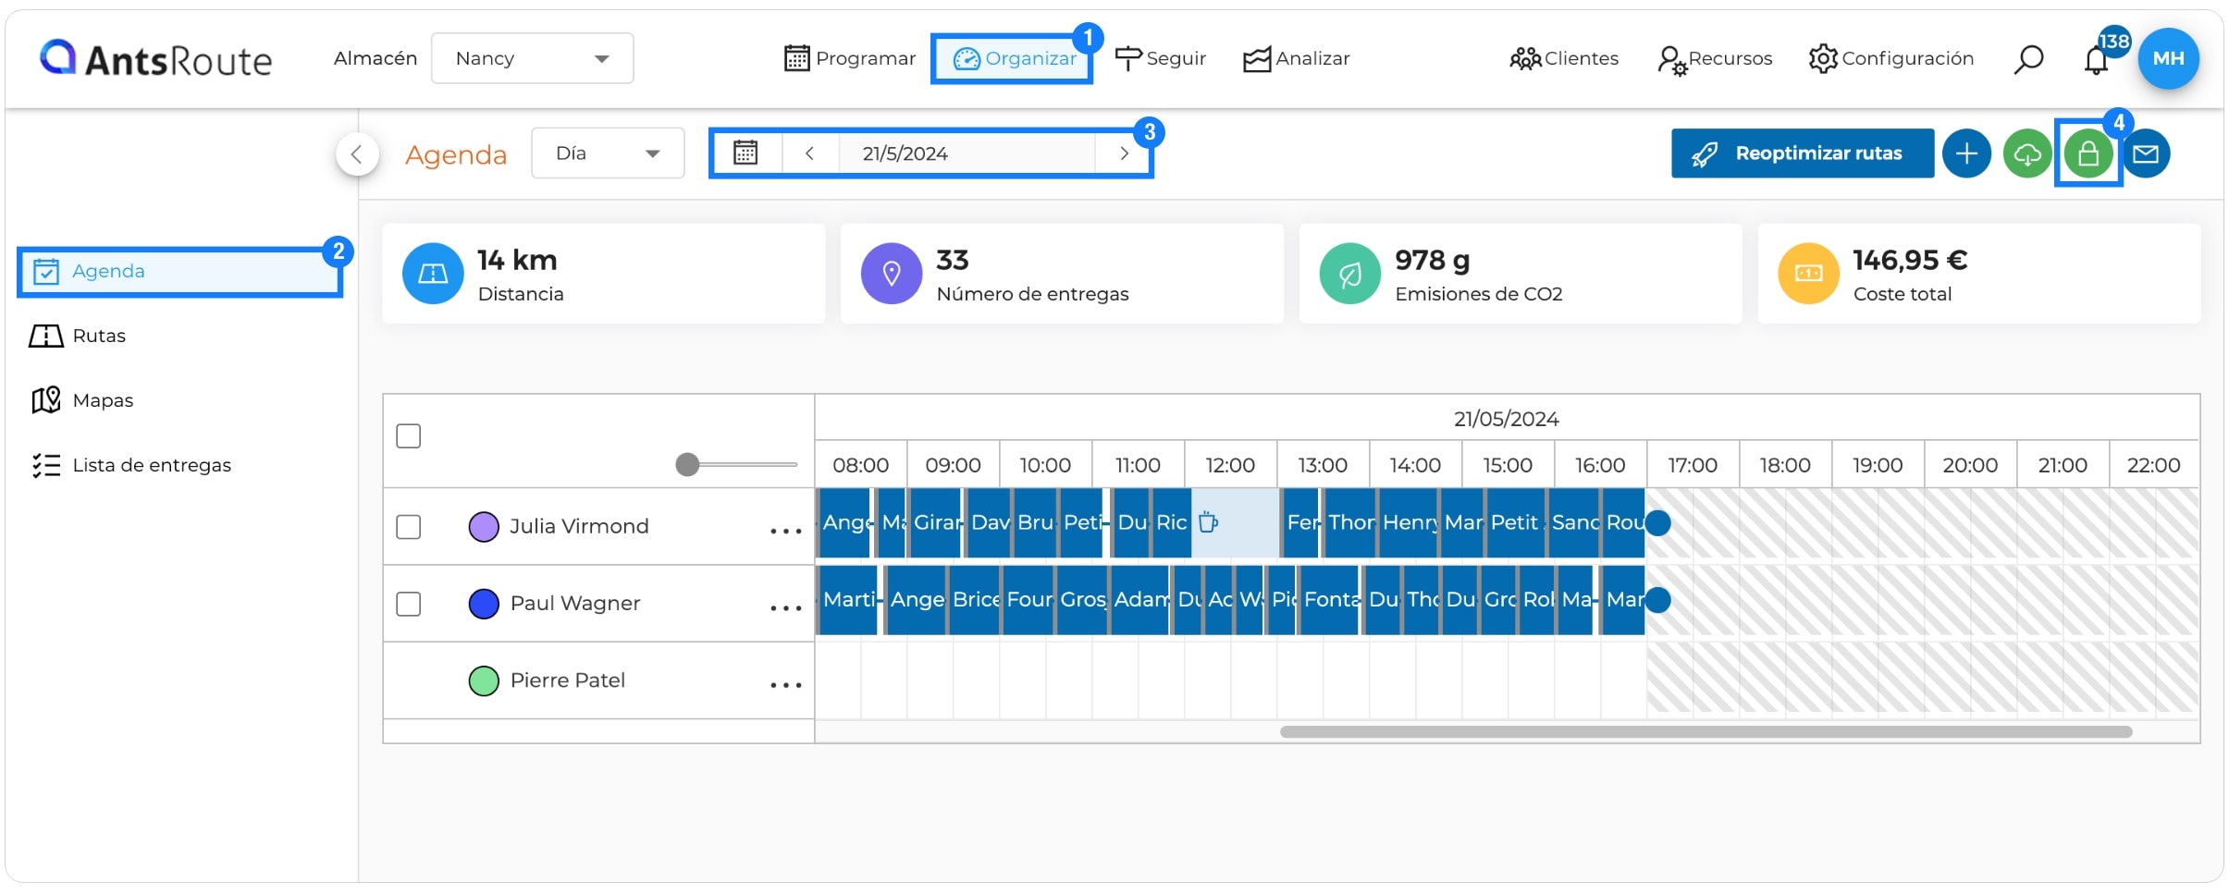The image size is (2229, 894).
Task: Click the green padlock lock icon
Action: click(x=2088, y=153)
